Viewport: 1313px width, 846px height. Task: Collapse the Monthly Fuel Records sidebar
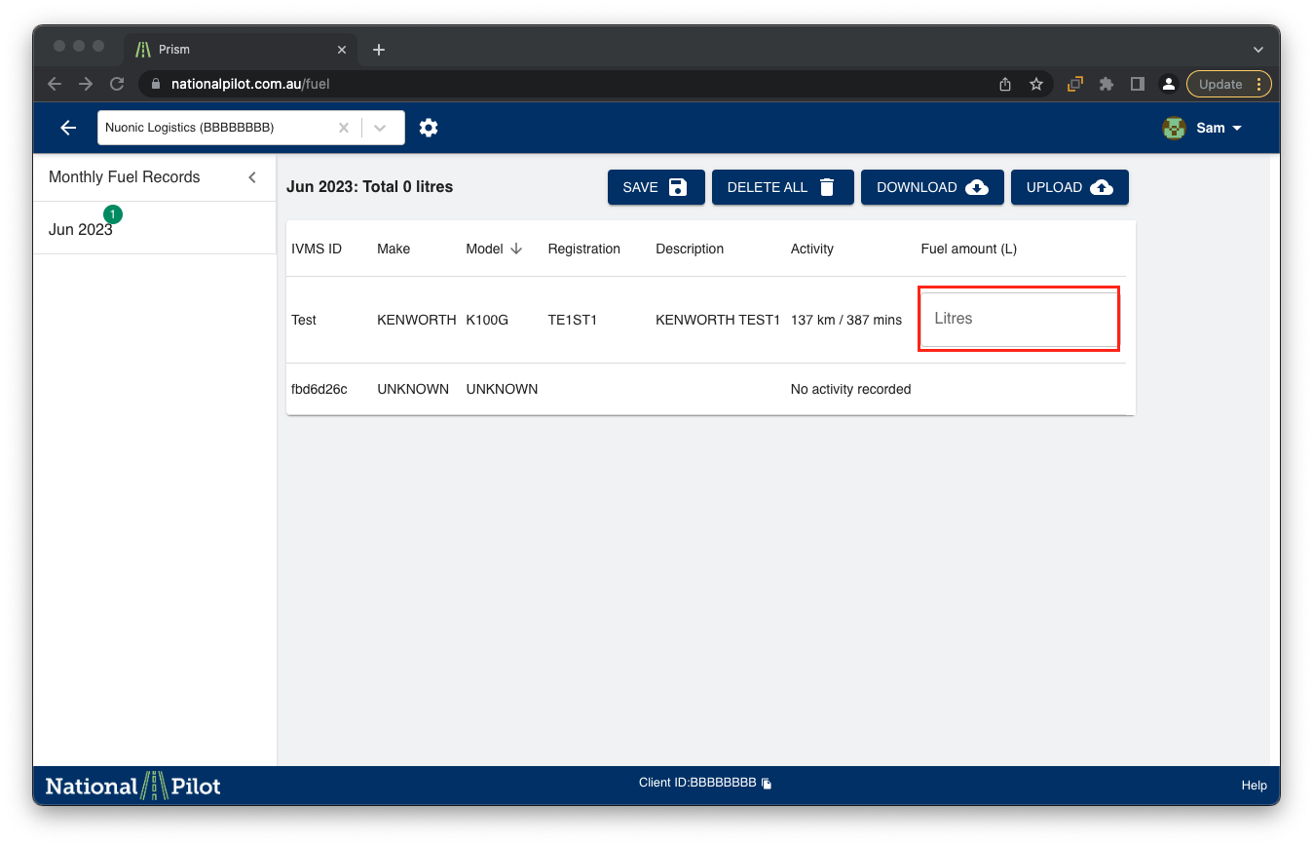click(x=252, y=177)
